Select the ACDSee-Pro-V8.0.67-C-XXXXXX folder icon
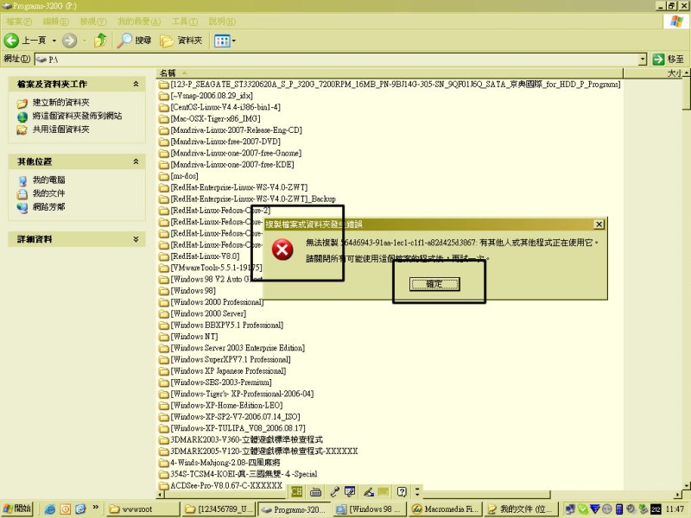The height and width of the screenshot is (518, 691). pos(164,485)
